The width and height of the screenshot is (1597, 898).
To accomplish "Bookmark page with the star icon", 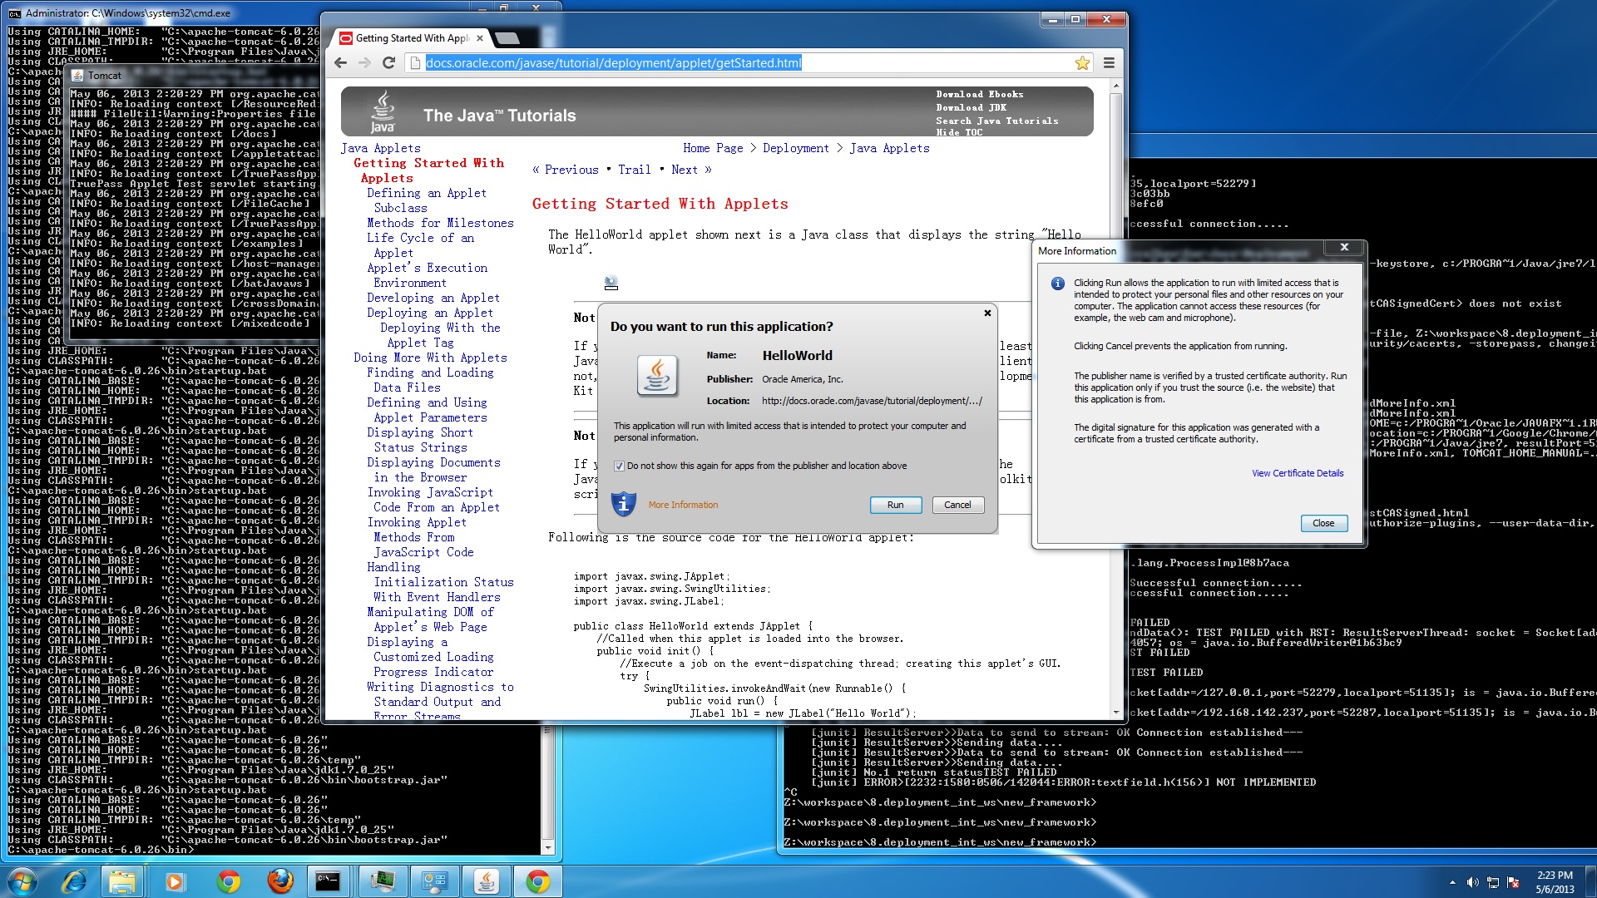I will point(1082,63).
